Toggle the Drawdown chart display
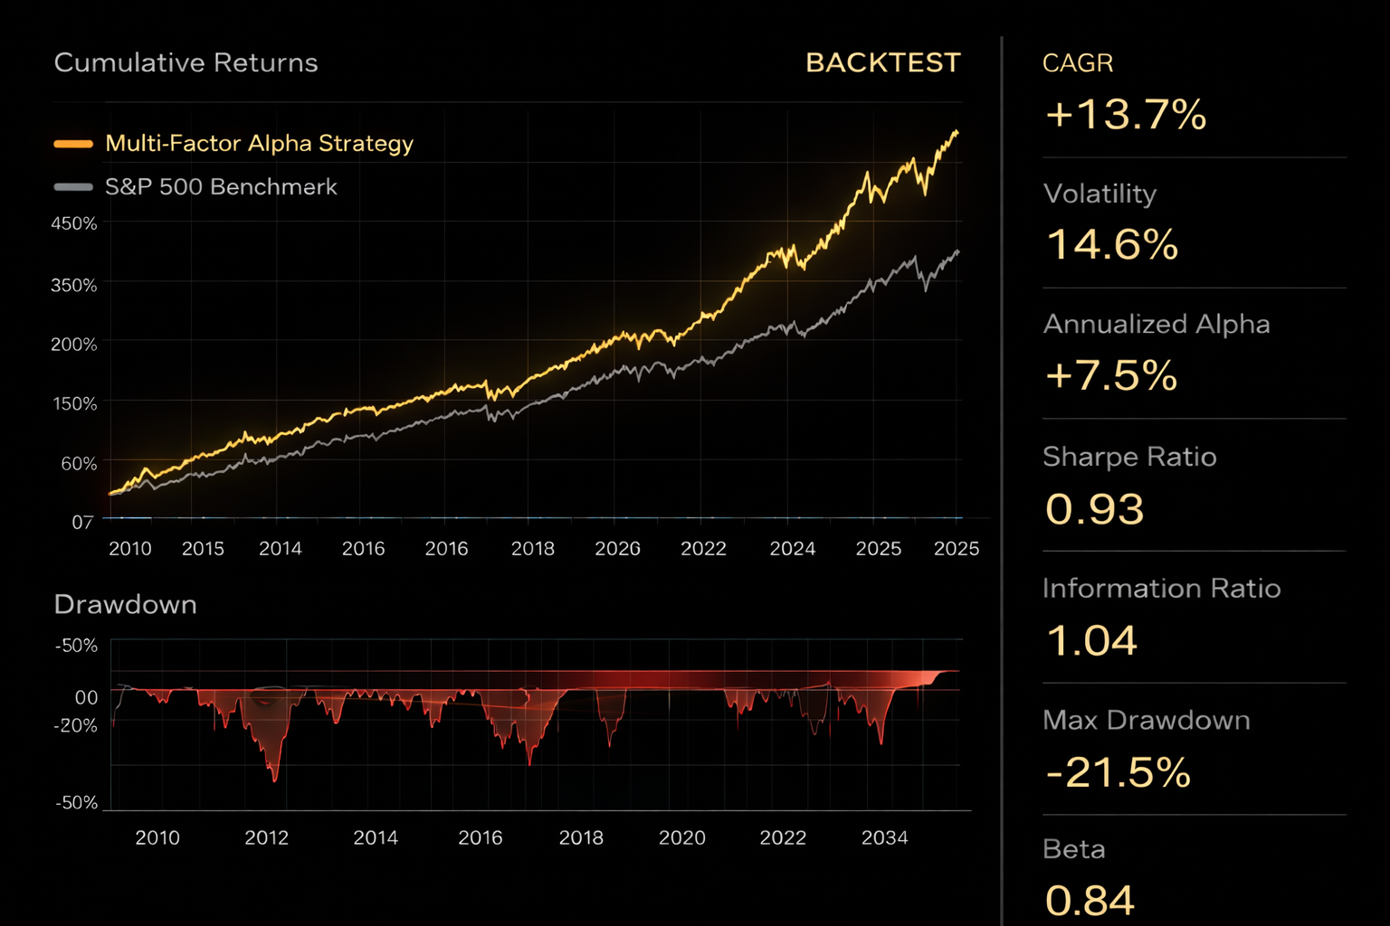The image size is (1390, 926). (x=126, y=604)
